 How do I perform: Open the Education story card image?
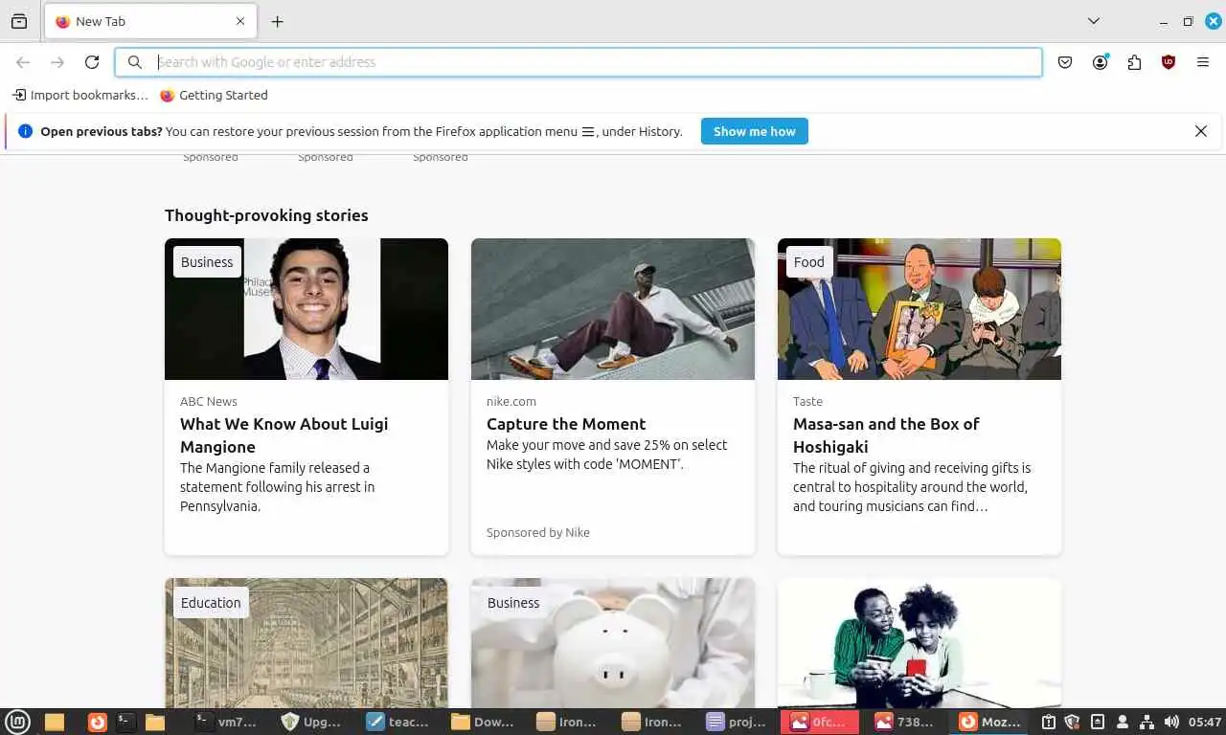[306, 643]
